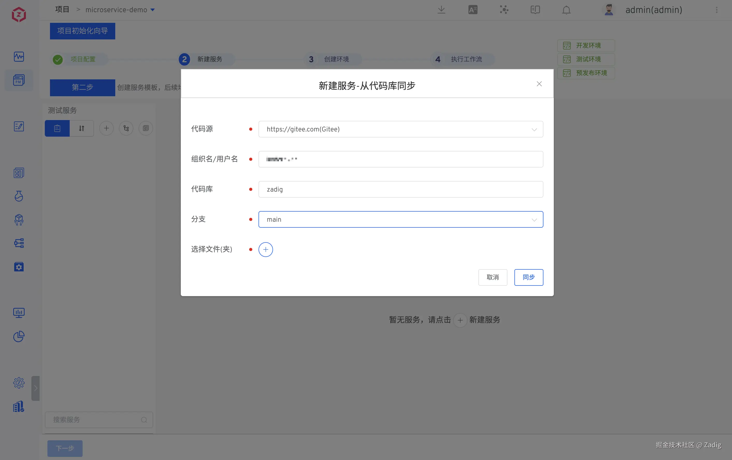
Task: Open system settings gear in sidebar
Action: (19, 383)
